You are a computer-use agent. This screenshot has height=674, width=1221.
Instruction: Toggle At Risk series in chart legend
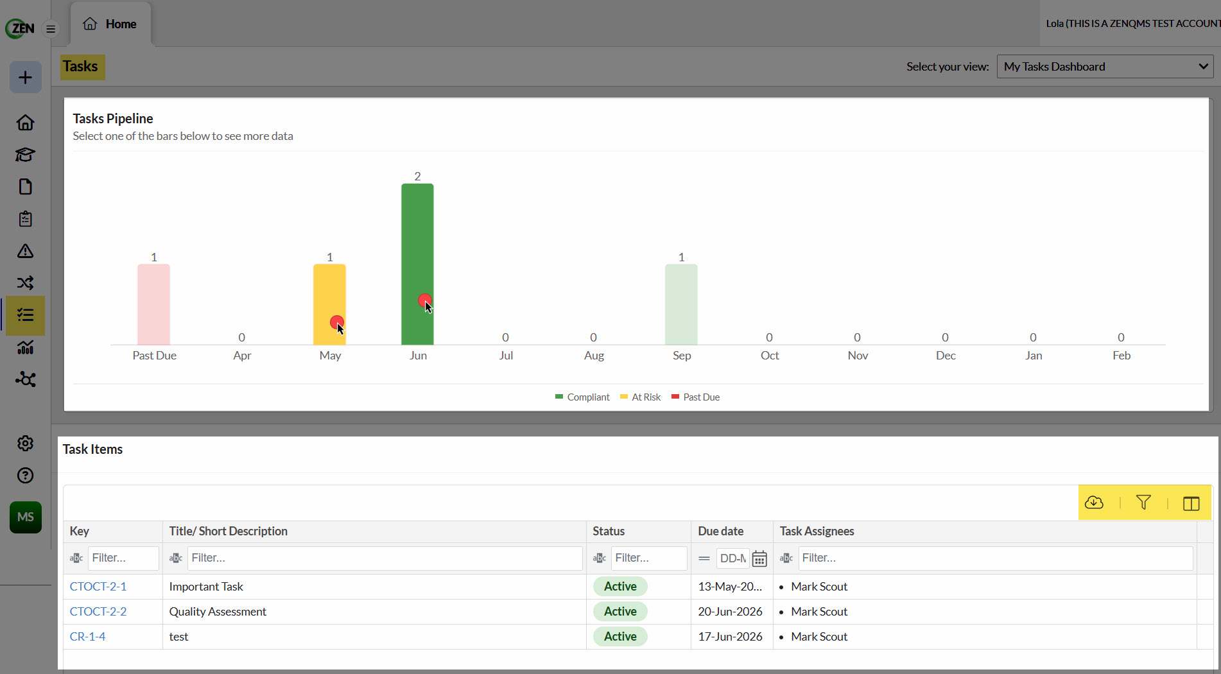point(640,397)
